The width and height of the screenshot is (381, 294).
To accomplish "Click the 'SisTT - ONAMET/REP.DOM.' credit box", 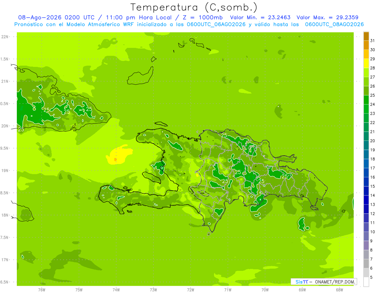I will 324,282.
